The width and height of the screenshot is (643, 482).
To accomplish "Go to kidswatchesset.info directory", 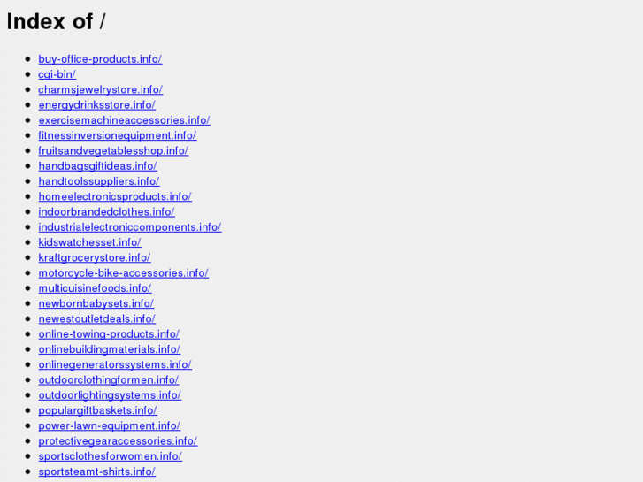I will [x=90, y=242].
